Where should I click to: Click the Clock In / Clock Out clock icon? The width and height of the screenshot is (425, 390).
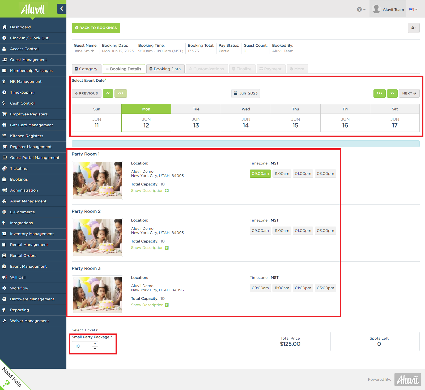click(x=4, y=38)
